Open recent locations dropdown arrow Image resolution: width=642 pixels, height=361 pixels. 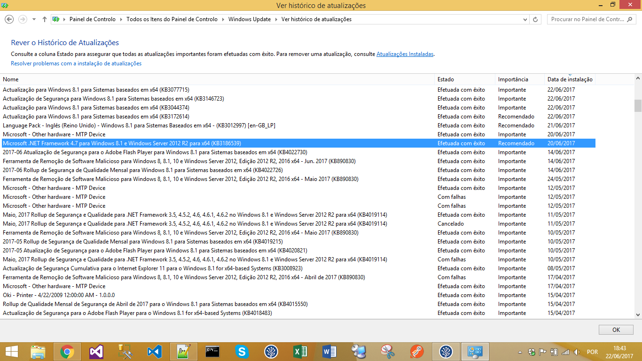pos(34,19)
